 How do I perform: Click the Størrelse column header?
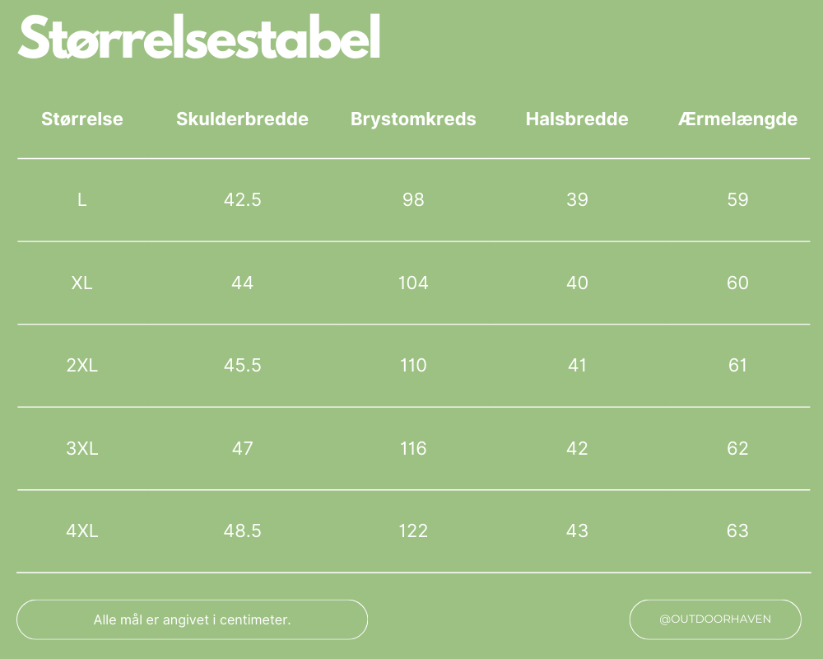pos(82,119)
